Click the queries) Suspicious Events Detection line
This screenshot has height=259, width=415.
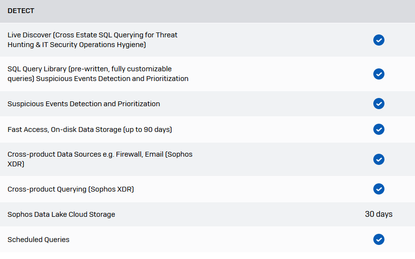[98, 79]
